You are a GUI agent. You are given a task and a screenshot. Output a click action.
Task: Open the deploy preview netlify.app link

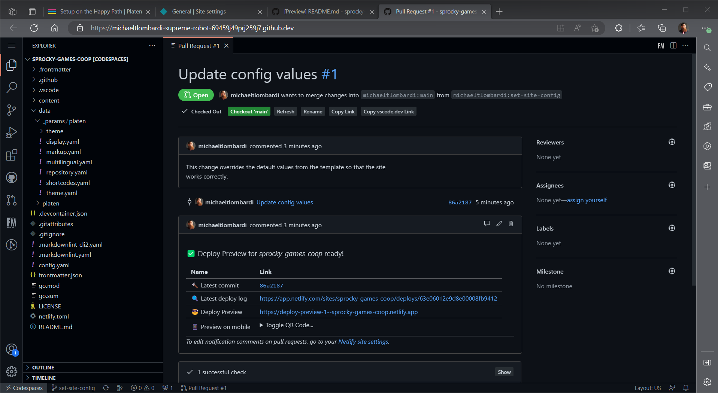[339, 312]
